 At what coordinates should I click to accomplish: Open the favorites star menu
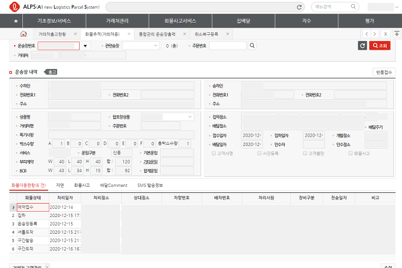(16, 21)
